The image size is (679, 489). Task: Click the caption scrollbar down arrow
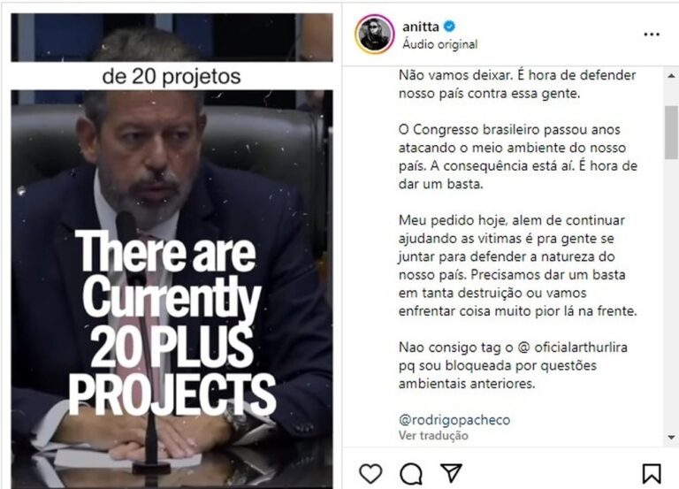pyautogui.click(x=671, y=438)
